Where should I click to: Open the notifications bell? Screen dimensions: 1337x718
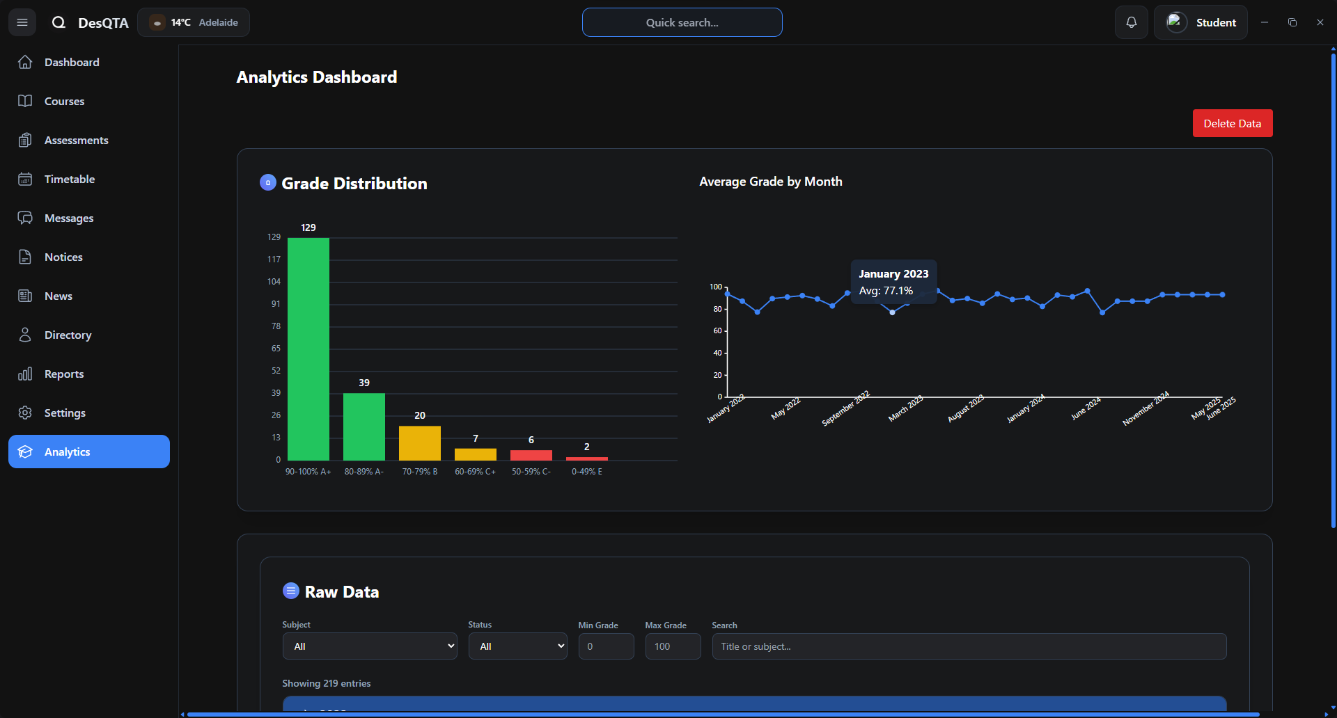[x=1131, y=22]
